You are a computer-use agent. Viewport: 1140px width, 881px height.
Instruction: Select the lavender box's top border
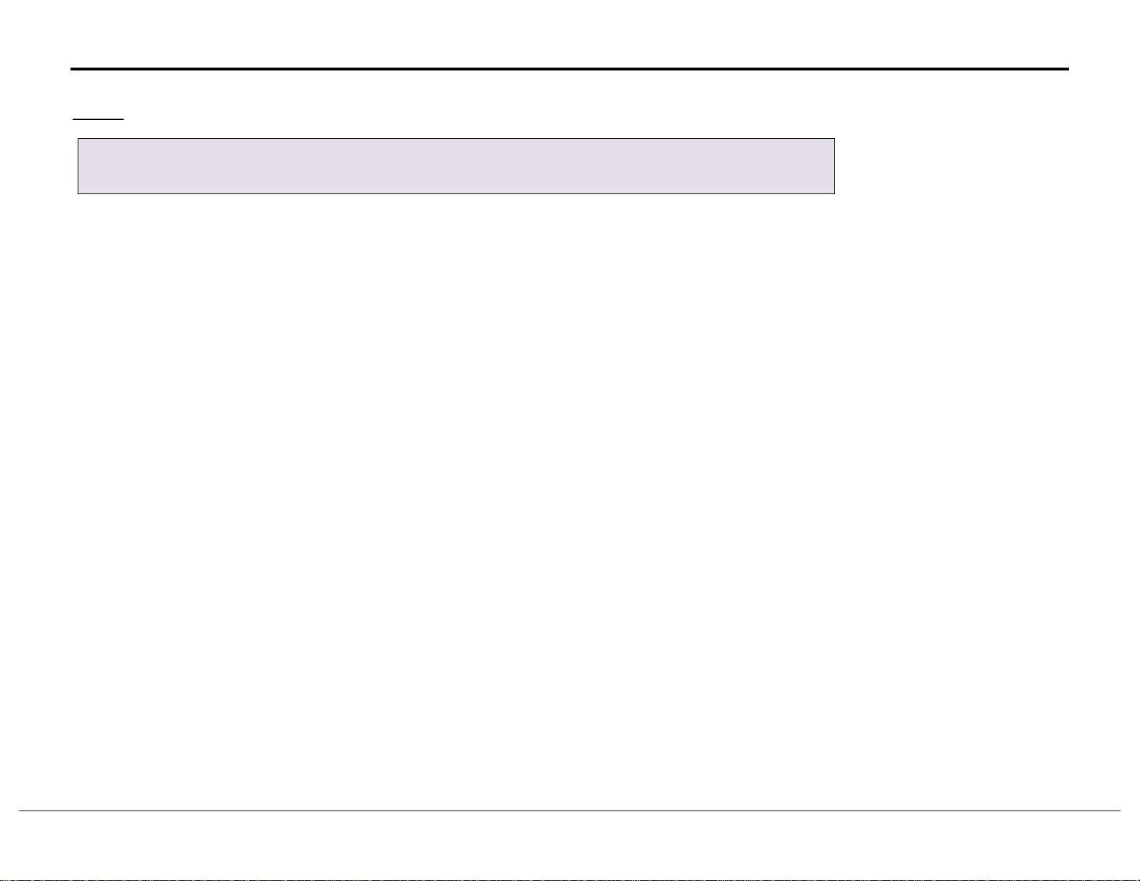point(456,139)
